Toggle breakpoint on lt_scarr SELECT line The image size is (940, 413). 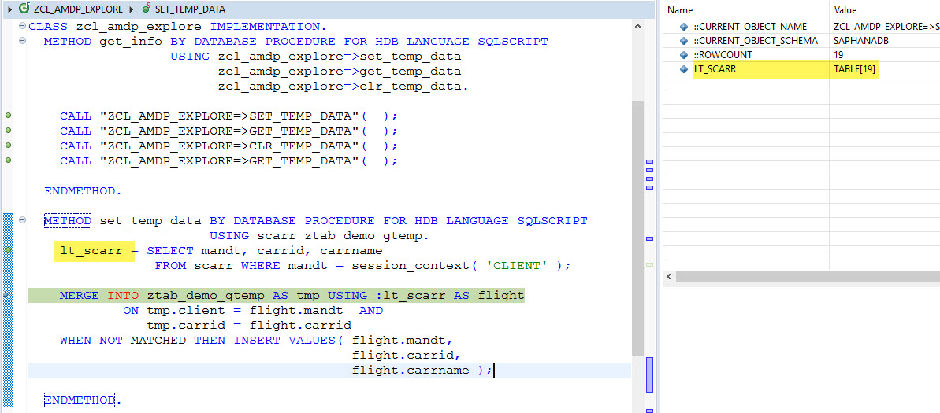8,251
